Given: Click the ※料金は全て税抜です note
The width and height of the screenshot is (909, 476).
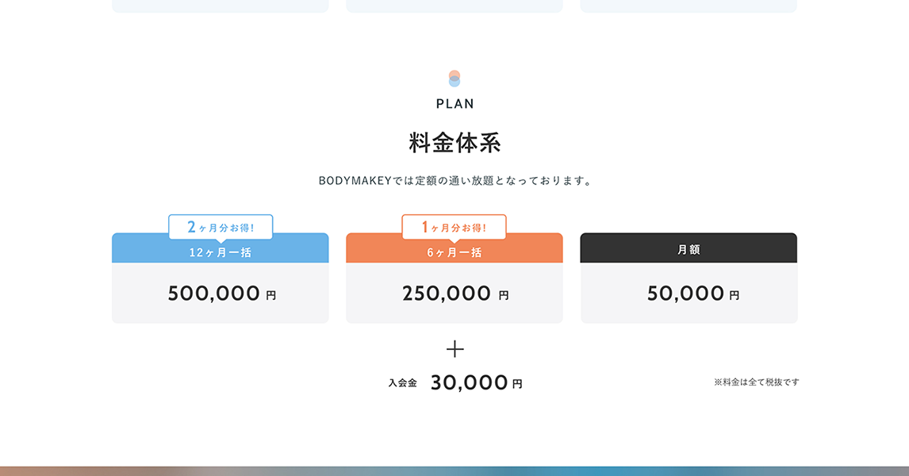Looking at the screenshot, I should pos(756,382).
